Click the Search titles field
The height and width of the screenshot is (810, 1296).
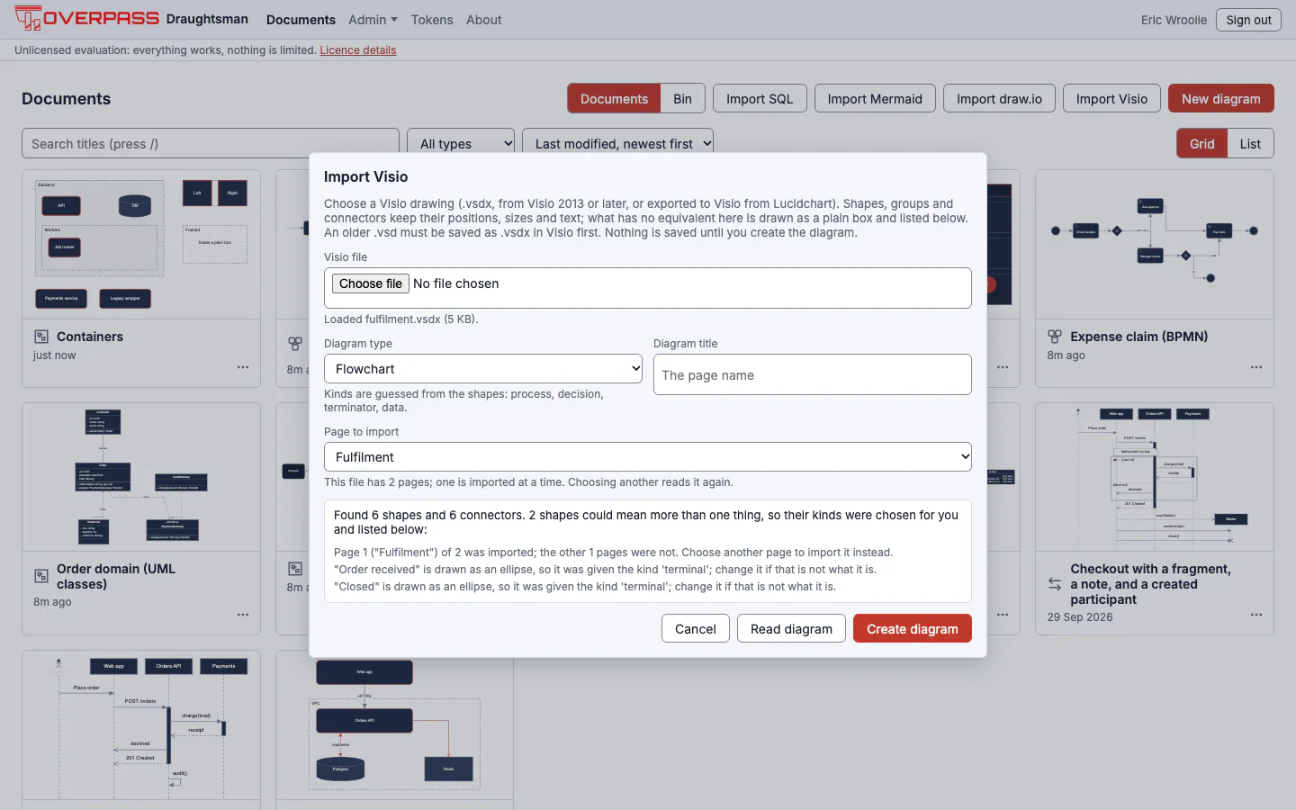tap(211, 143)
